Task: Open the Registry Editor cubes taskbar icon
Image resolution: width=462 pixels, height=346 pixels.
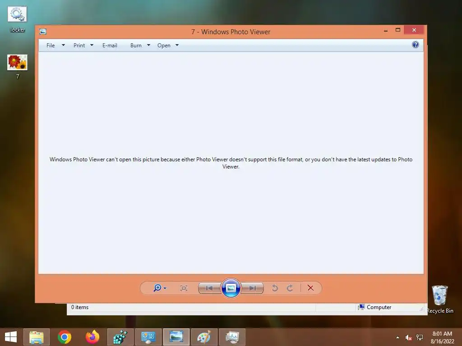Action: click(x=120, y=337)
